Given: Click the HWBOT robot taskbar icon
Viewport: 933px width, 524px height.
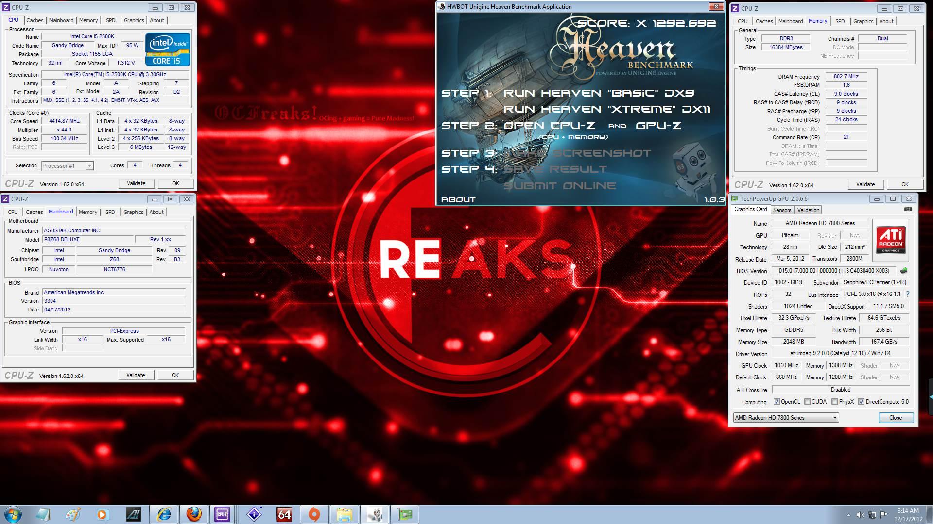Looking at the screenshot, I should 375,514.
